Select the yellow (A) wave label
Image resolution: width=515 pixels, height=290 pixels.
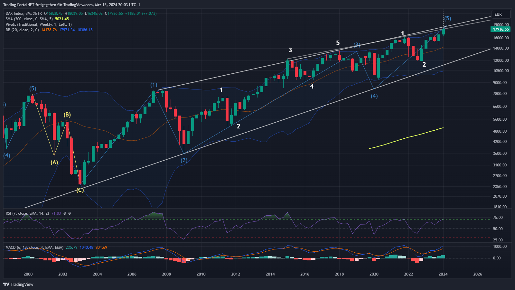pyautogui.click(x=54, y=162)
